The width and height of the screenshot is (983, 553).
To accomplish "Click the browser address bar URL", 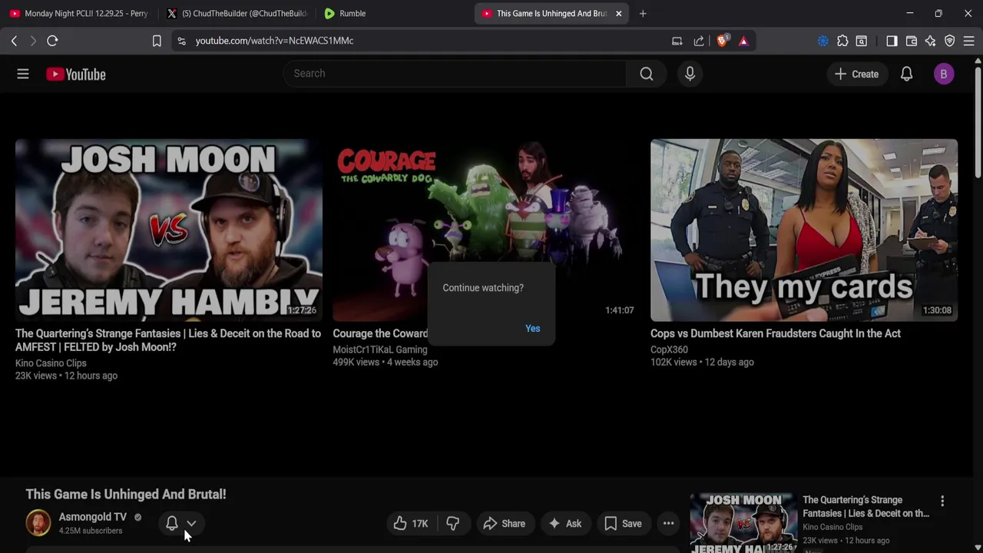I will tap(274, 41).
